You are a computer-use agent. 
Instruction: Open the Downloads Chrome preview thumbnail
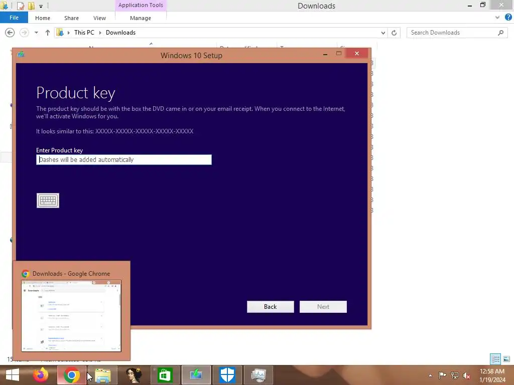(71, 316)
